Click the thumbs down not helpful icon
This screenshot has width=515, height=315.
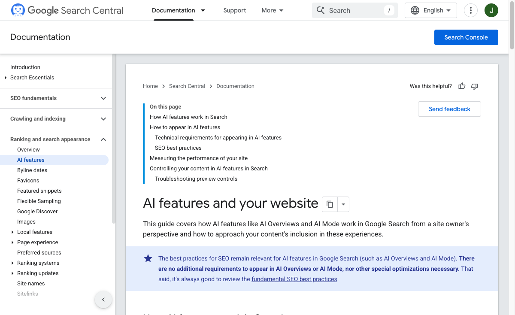point(475,86)
